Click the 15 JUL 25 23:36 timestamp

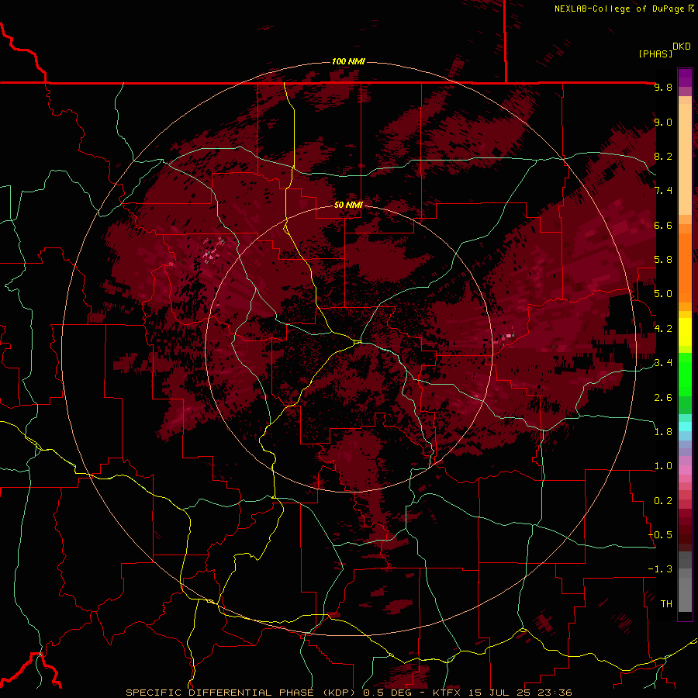click(x=521, y=693)
